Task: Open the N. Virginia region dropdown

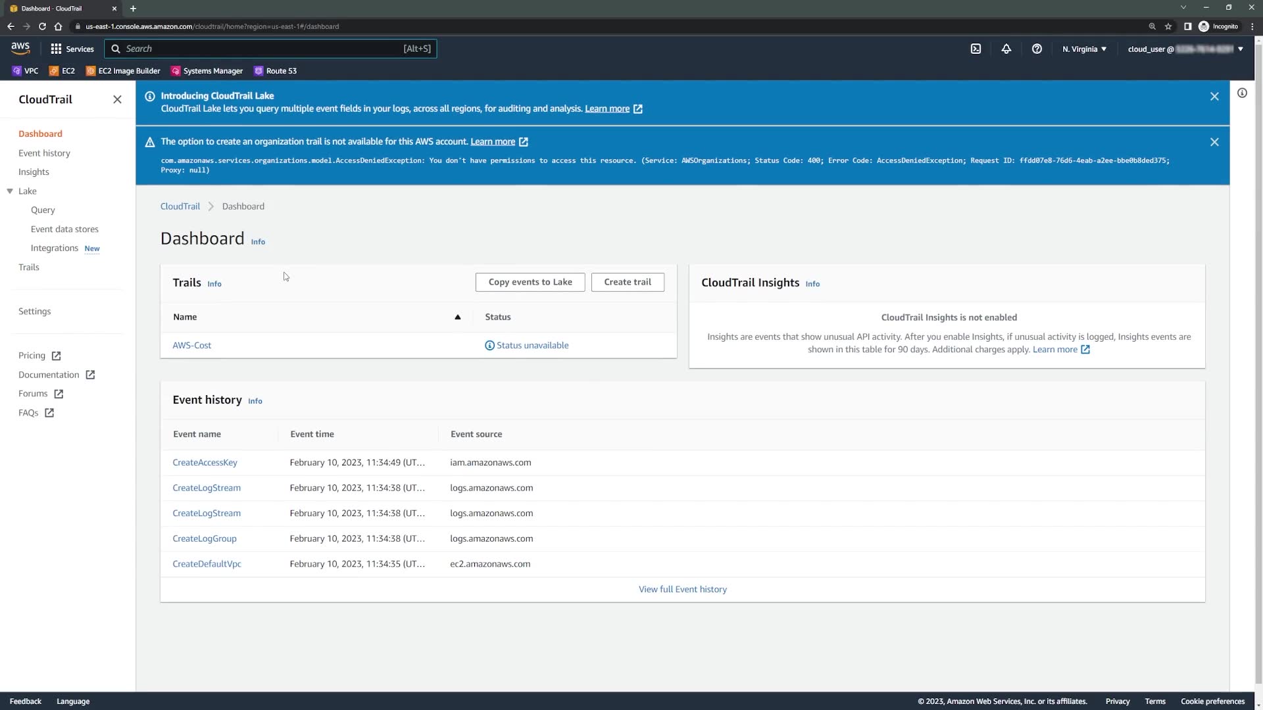Action: coord(1084,49)
